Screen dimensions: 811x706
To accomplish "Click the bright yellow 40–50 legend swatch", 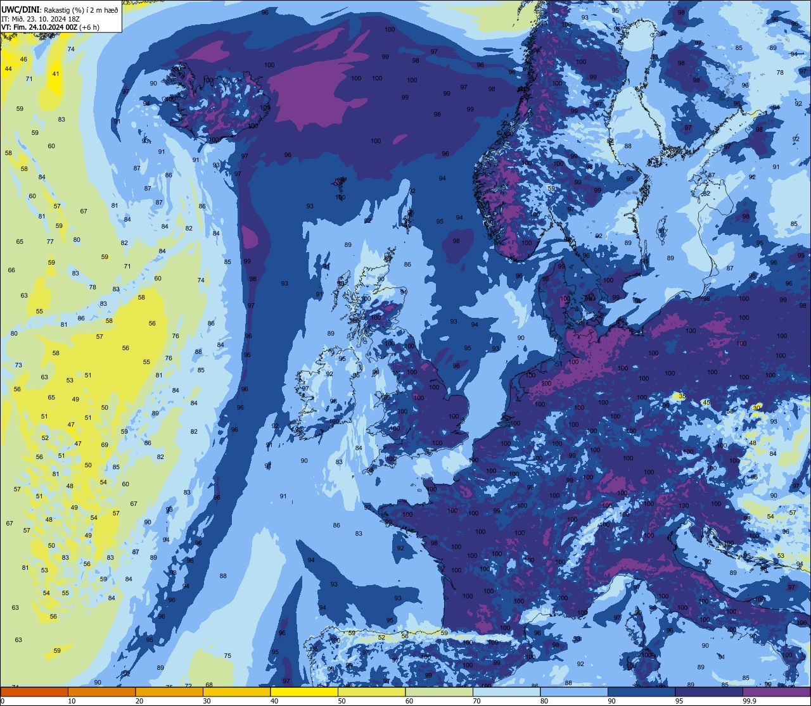I will pos(304,691).
